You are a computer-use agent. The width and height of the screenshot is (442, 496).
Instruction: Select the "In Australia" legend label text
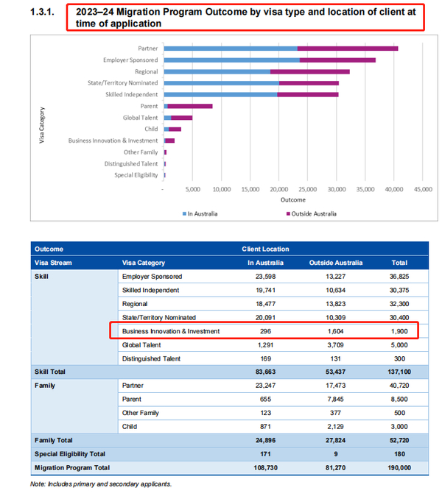[203, 214]
